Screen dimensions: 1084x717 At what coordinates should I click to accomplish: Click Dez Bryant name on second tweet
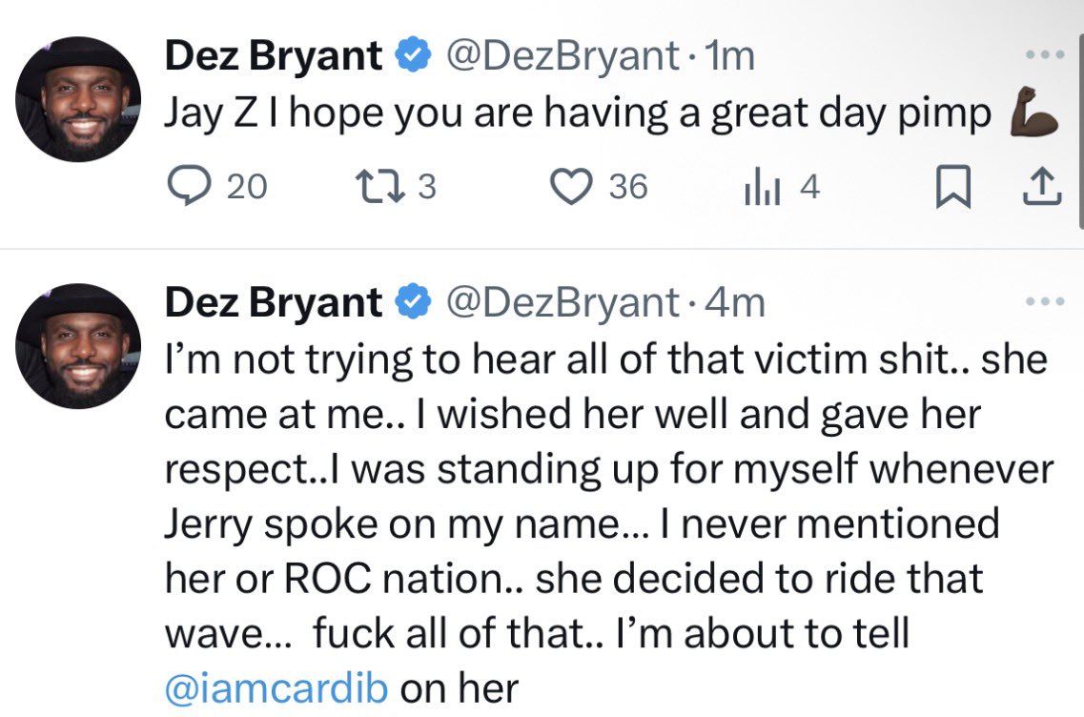(x=273, y=302)
